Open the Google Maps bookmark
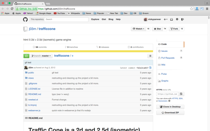 pyautogui.click(x=43, y=13)
